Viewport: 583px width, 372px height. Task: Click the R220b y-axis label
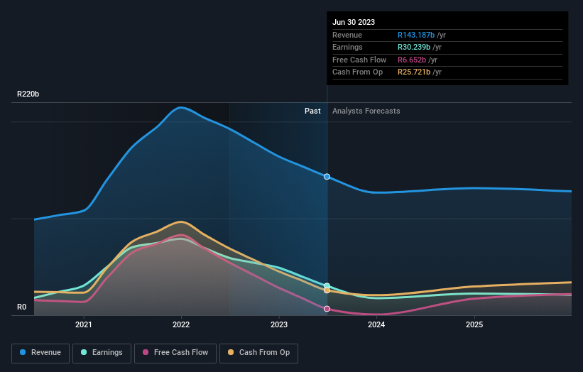[x=28, y=94]
